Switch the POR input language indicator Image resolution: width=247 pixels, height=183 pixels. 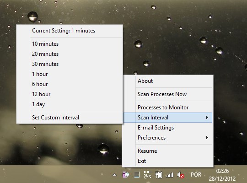pyautogui.click(x=196, y=175)
